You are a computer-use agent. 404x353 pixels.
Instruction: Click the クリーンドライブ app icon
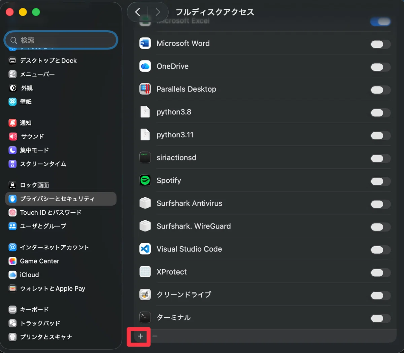(x=145, y=295)
